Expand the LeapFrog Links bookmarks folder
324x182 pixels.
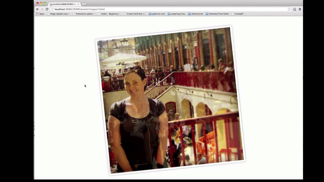click(x=176, y=14)
